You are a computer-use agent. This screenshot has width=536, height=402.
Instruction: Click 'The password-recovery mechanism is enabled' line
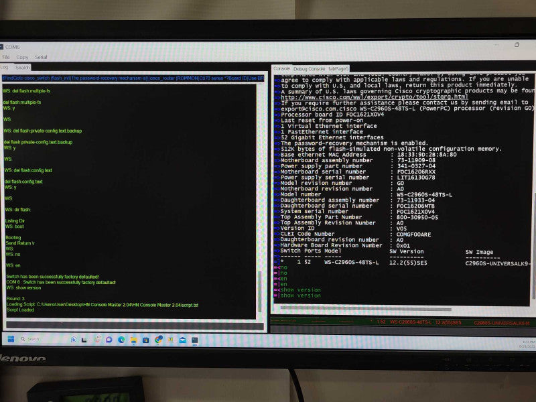[x=354, y=143]
